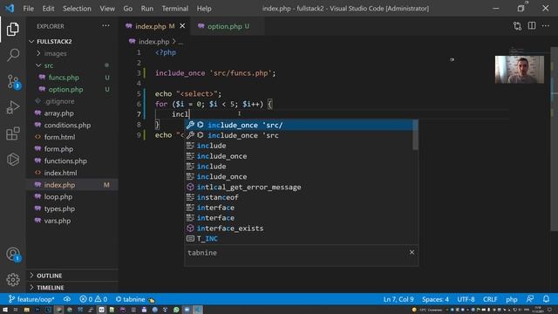Screen dimensions: 558x314
Task: Split the editor right
Action: [532, 26]
